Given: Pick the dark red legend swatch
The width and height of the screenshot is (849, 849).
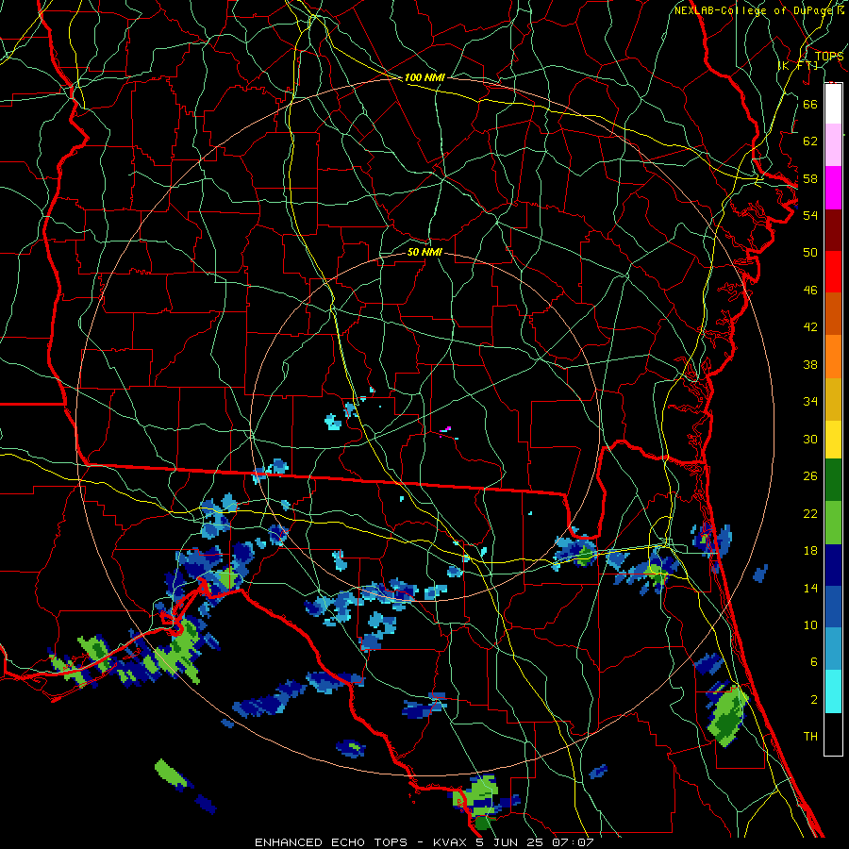Looking at the screenshot, I should pyautogui.click(x=833, y=230).
